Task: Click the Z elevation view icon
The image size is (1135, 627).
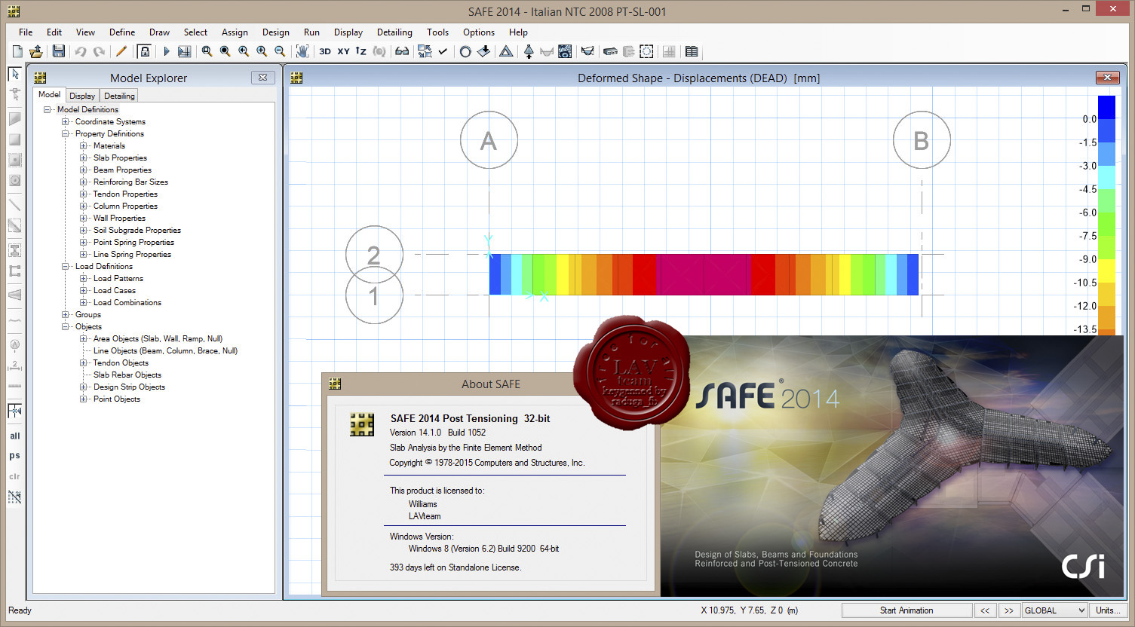Action: point(361,51)
